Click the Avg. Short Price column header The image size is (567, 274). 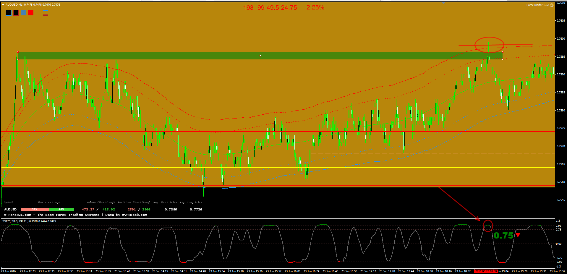165,202
